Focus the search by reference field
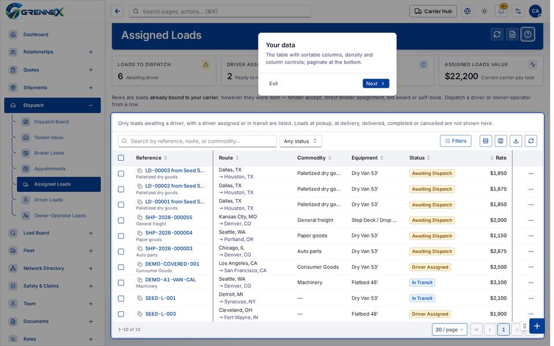 [x=197, y=141]
